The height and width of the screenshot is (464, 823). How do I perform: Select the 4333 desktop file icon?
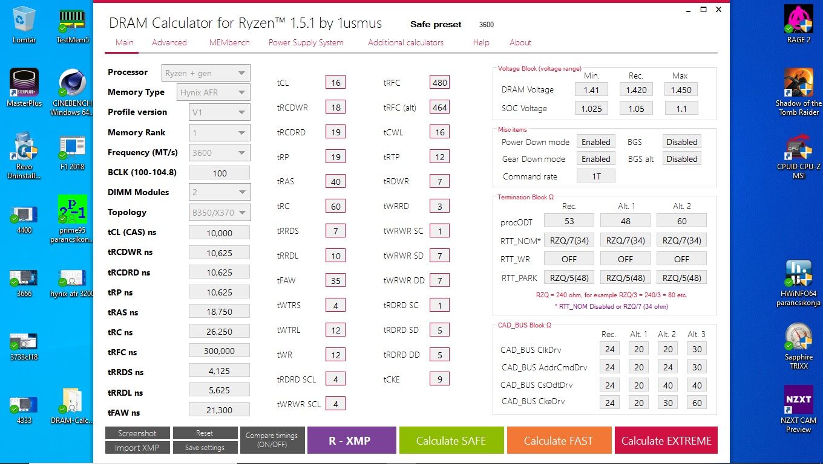(x=24, y=410)
